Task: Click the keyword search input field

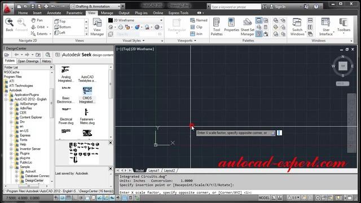Action: pyautogui.click(x=236, y=7)
